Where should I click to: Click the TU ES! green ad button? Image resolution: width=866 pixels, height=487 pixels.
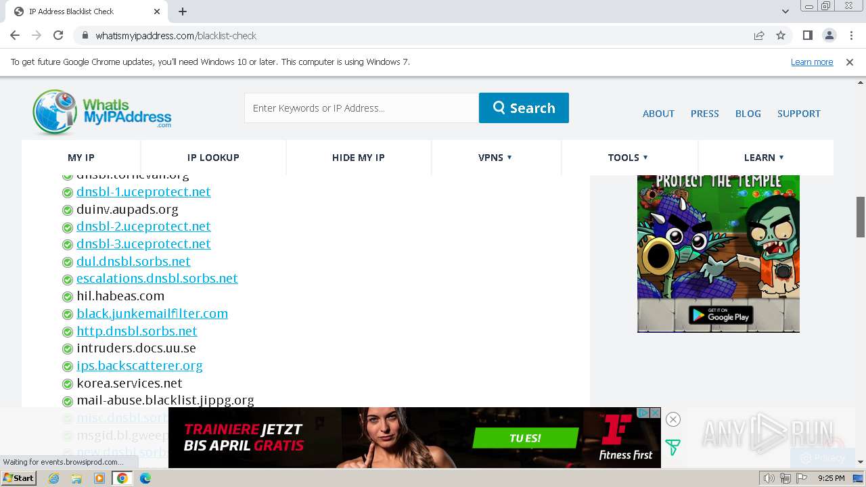[525, 438]
